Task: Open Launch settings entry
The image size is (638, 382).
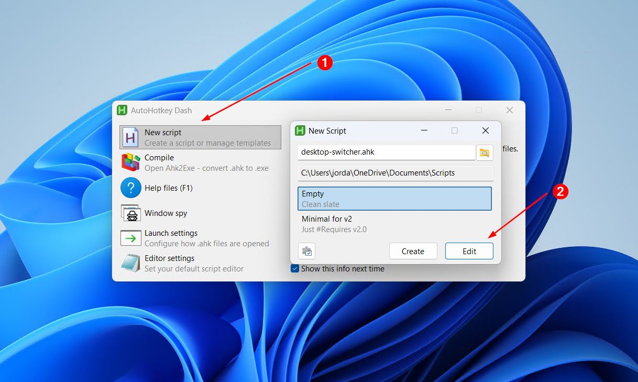Action: (x=200, y=238)
